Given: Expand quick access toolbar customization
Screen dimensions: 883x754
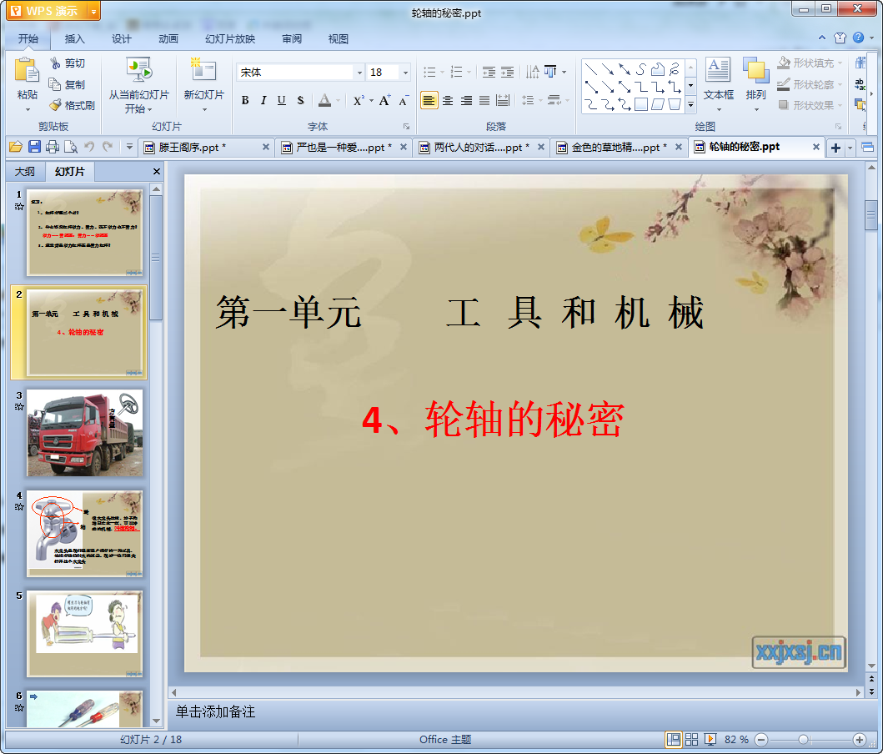Looking at the screenshot, I should (x=129, y=147).
